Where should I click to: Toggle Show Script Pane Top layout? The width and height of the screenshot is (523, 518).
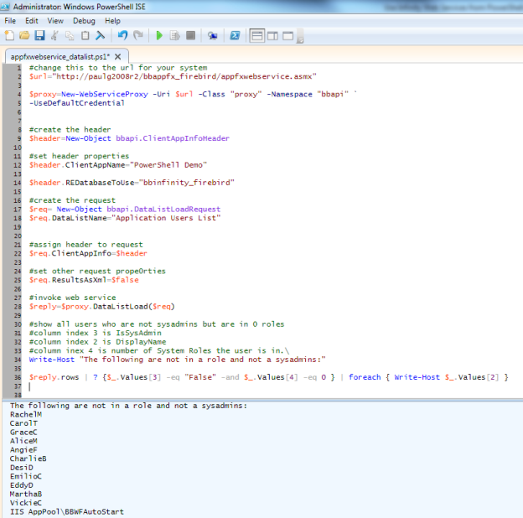[257, 36]
